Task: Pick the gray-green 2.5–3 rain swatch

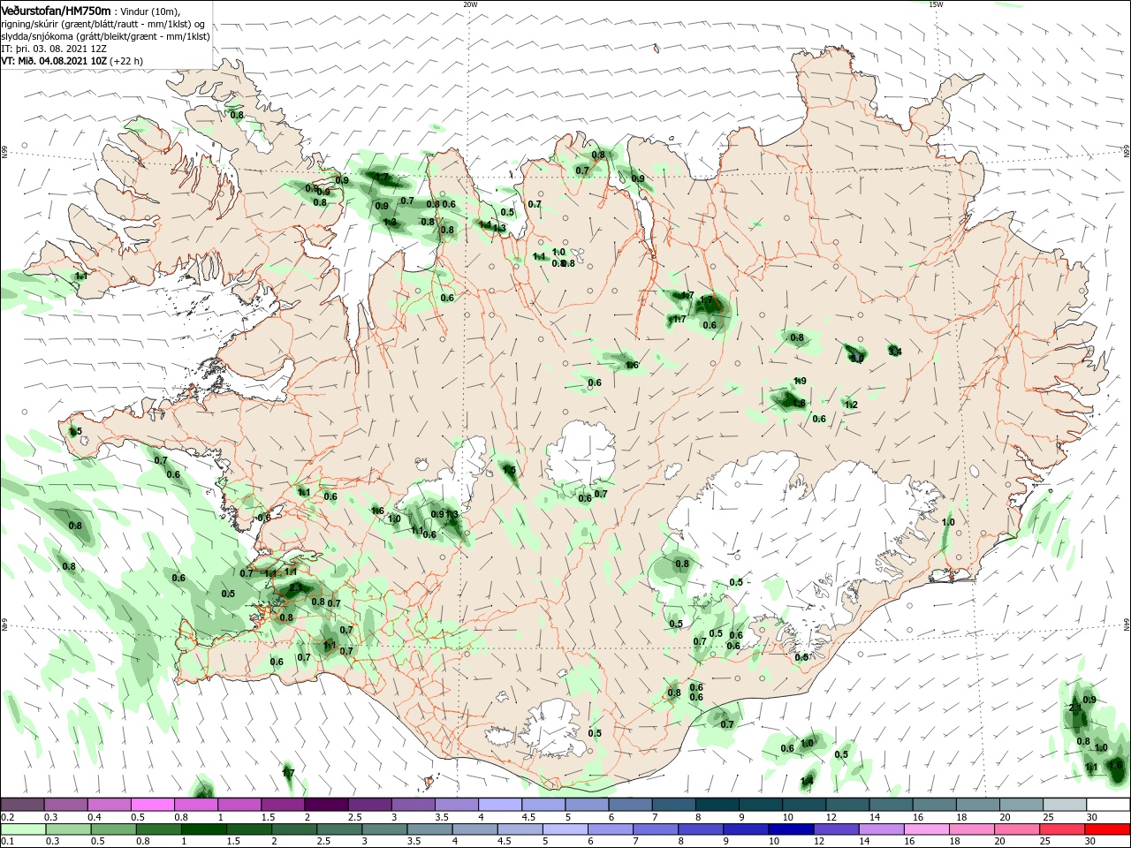Action: pyautogui.click(x=339, y=829)
